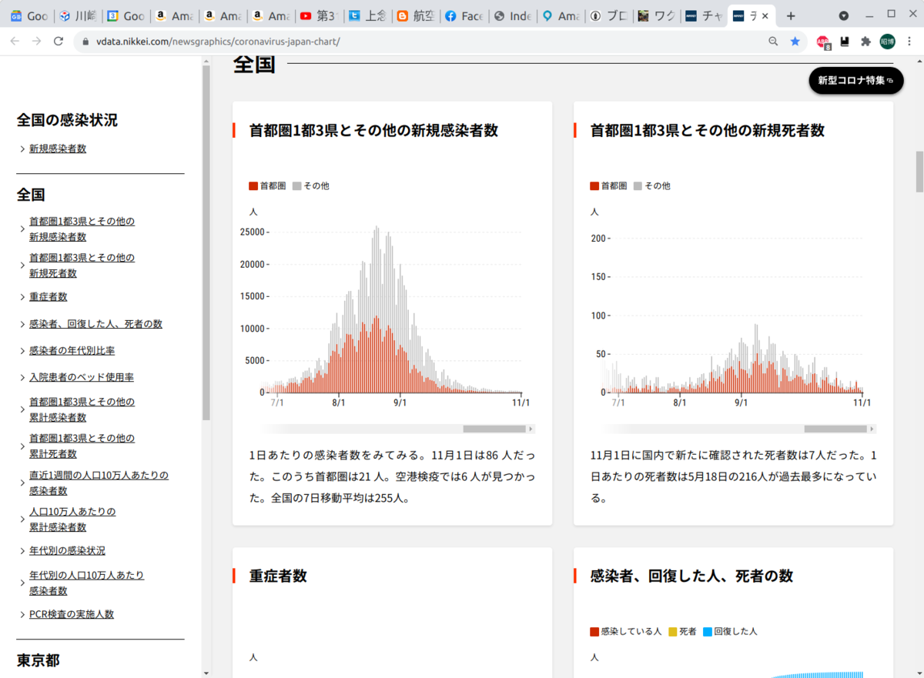Viewport: 924px width, 678px height.
Task: Switch to the YouTube tab 第3
Action: 318,15
